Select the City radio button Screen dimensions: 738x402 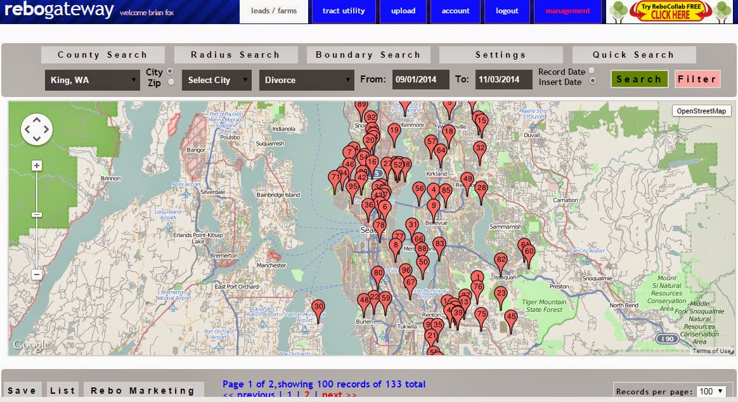pos(170,71)
